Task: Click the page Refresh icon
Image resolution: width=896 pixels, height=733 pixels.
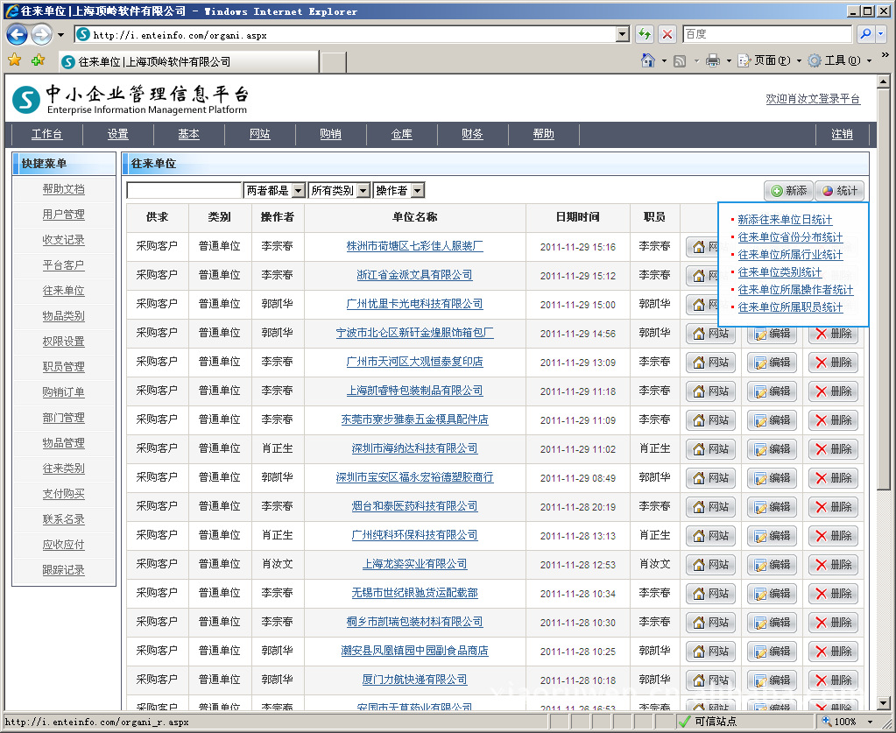Action: coord(645,34)
